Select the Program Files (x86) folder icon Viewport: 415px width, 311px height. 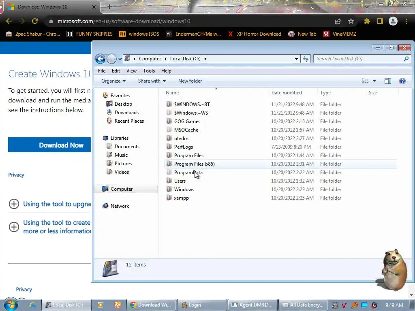pos(169,164)
